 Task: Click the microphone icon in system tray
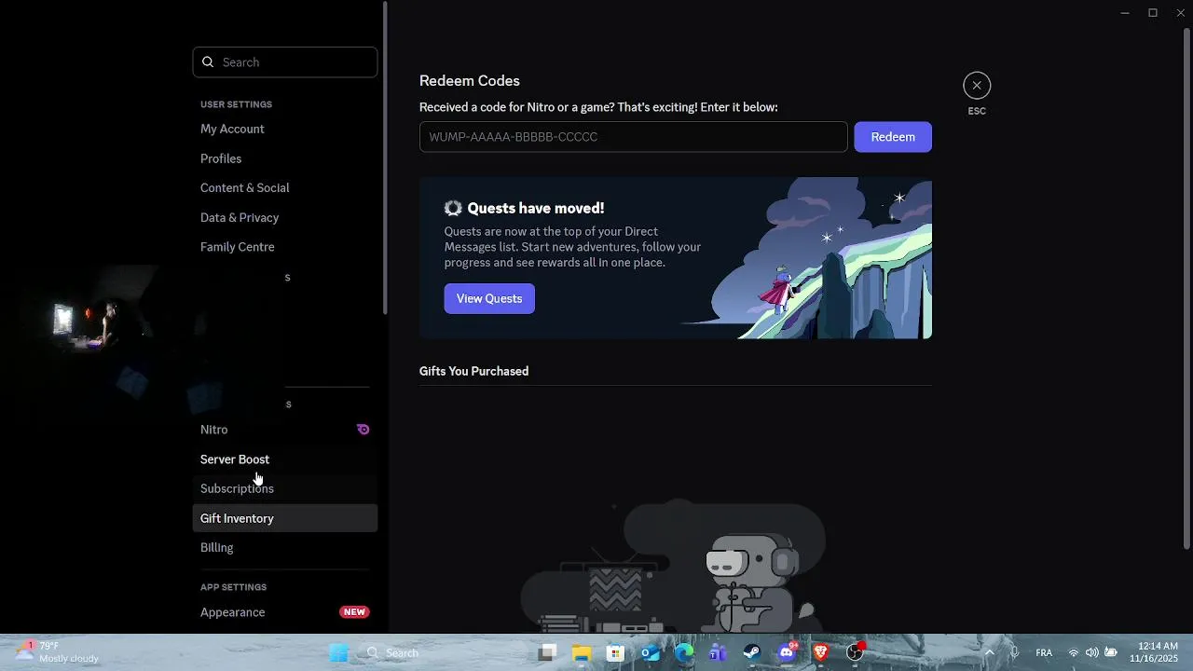[x=1014, y=653]
